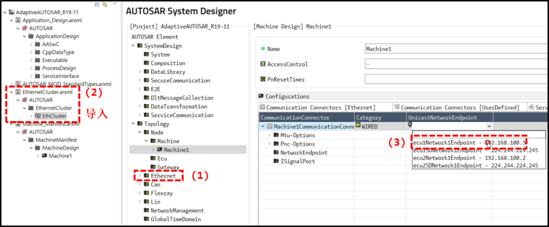
Task: Click the Category column header
Action: (380, 117)
